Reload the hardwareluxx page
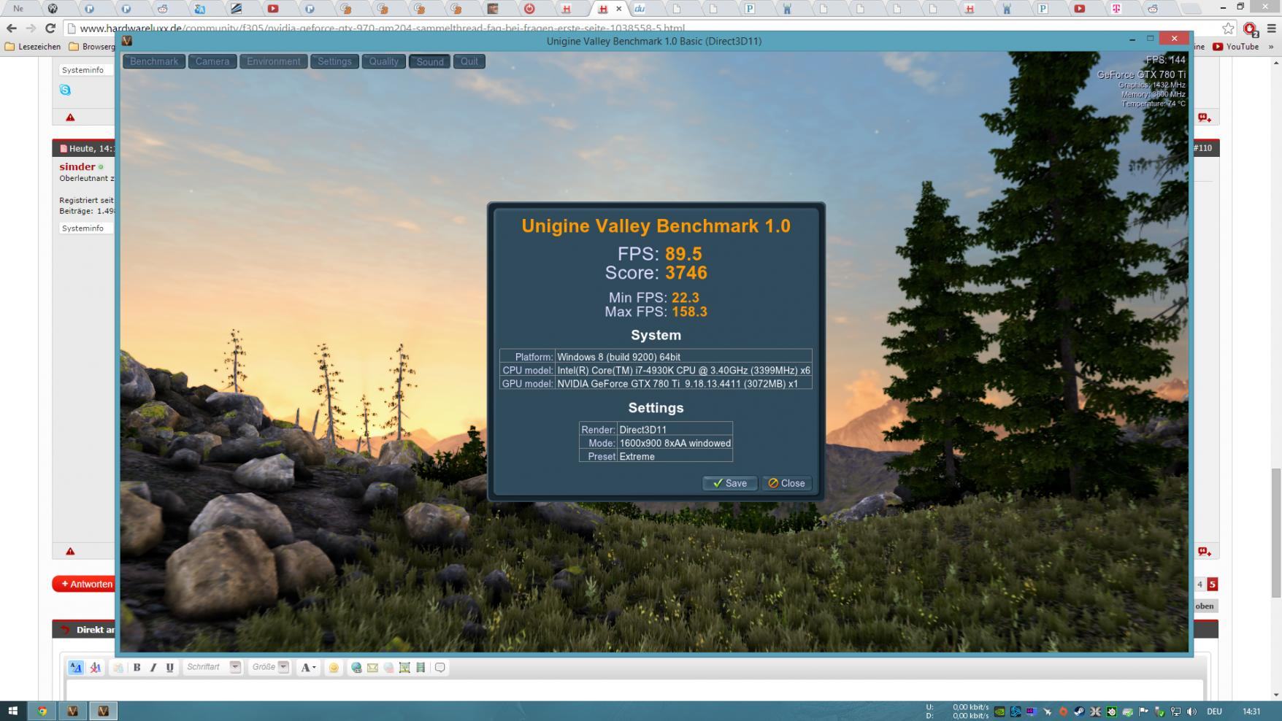This screenshot has height=721, width=1282. 50,28
